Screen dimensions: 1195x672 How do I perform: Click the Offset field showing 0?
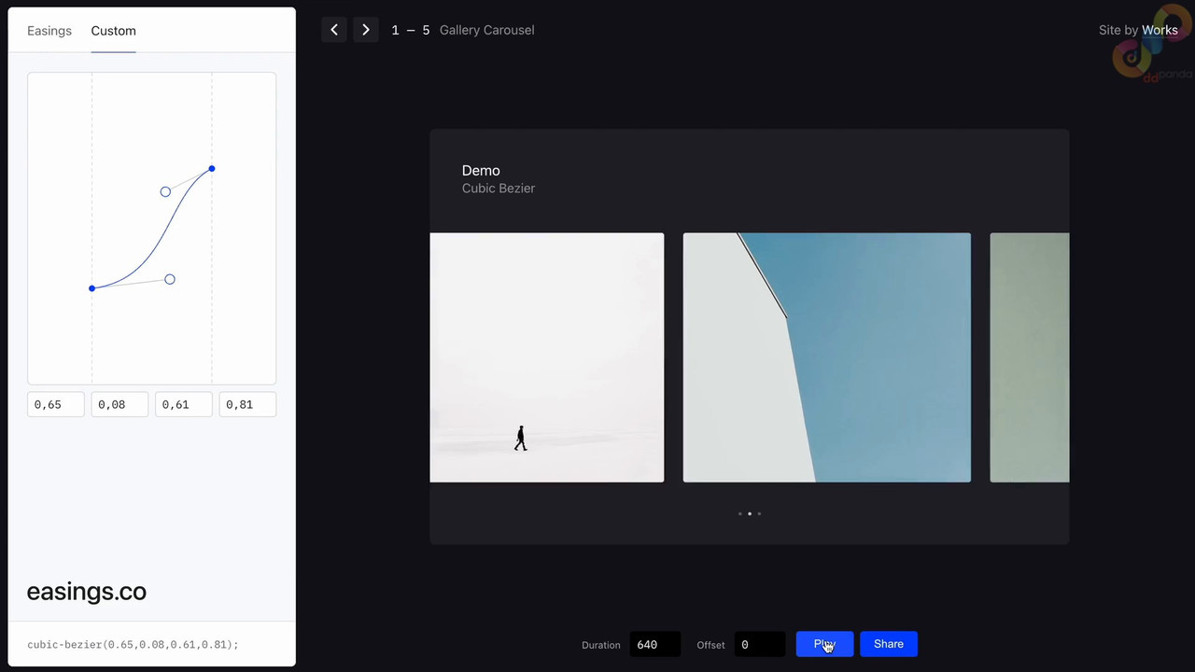[x=760, y=644]
